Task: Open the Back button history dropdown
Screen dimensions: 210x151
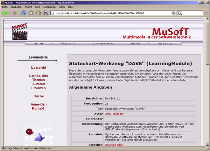Action: [9, 13]
